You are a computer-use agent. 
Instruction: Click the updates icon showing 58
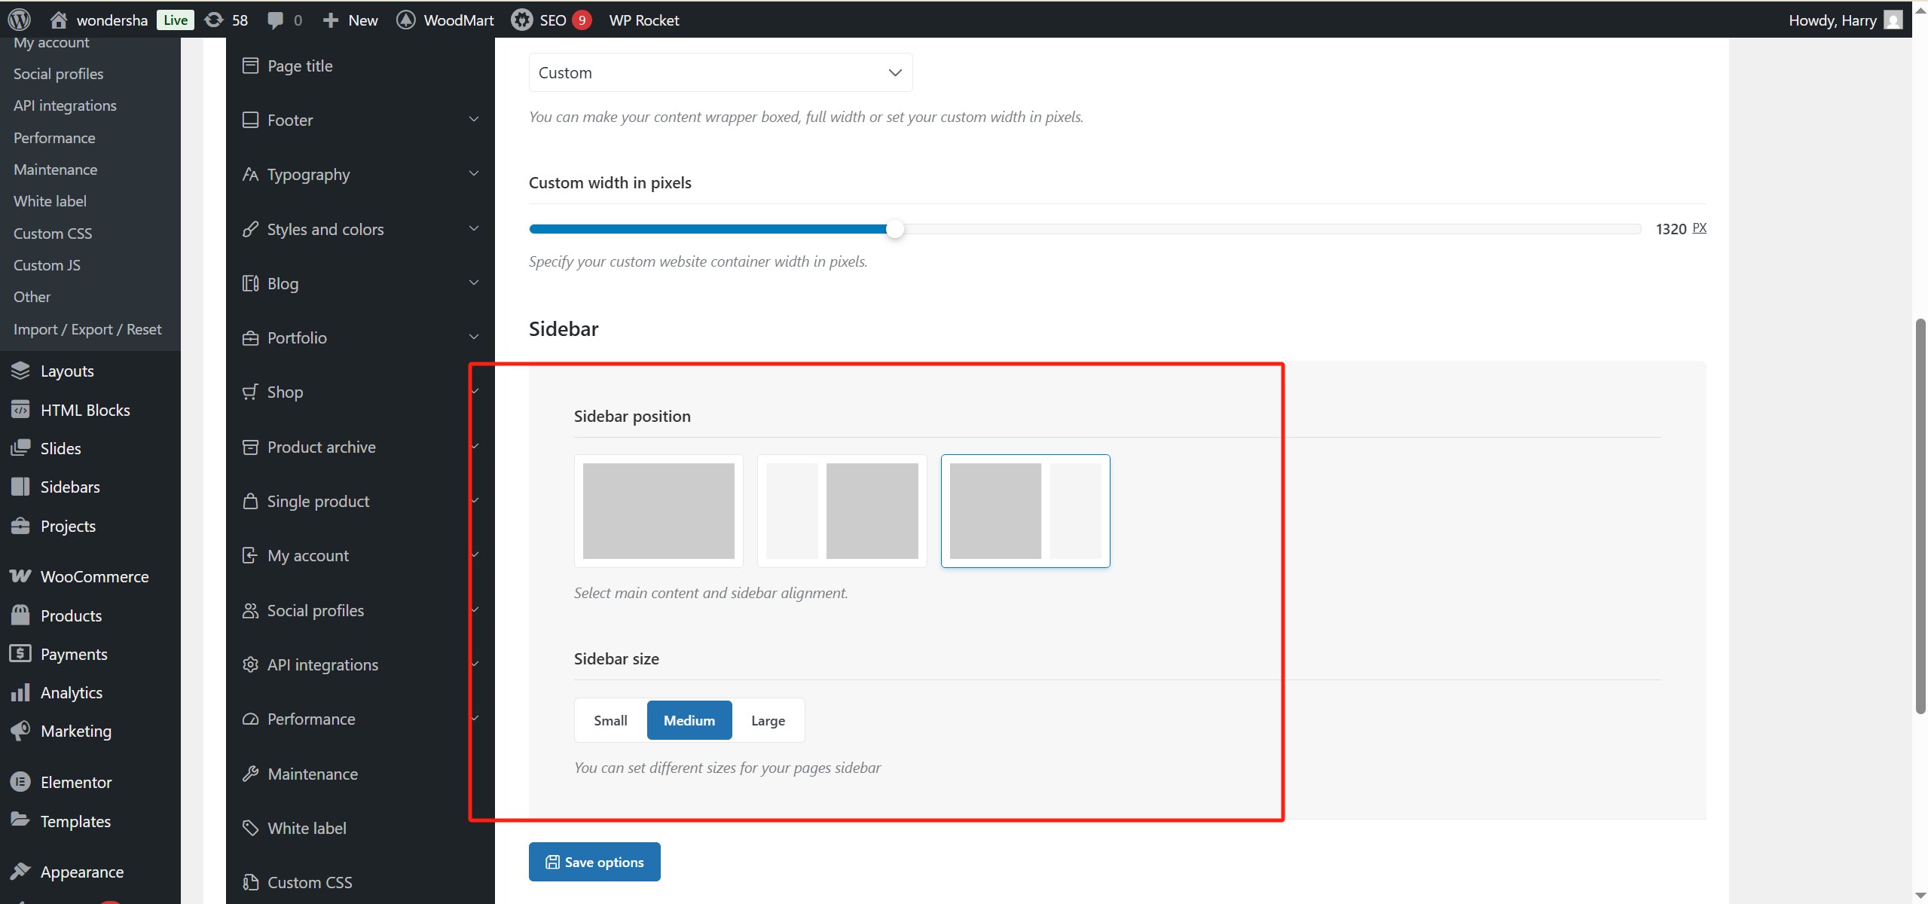[x=215, y=20]
